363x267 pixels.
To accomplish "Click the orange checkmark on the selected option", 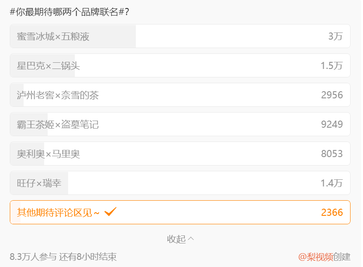I will click(x=110, y=212).
